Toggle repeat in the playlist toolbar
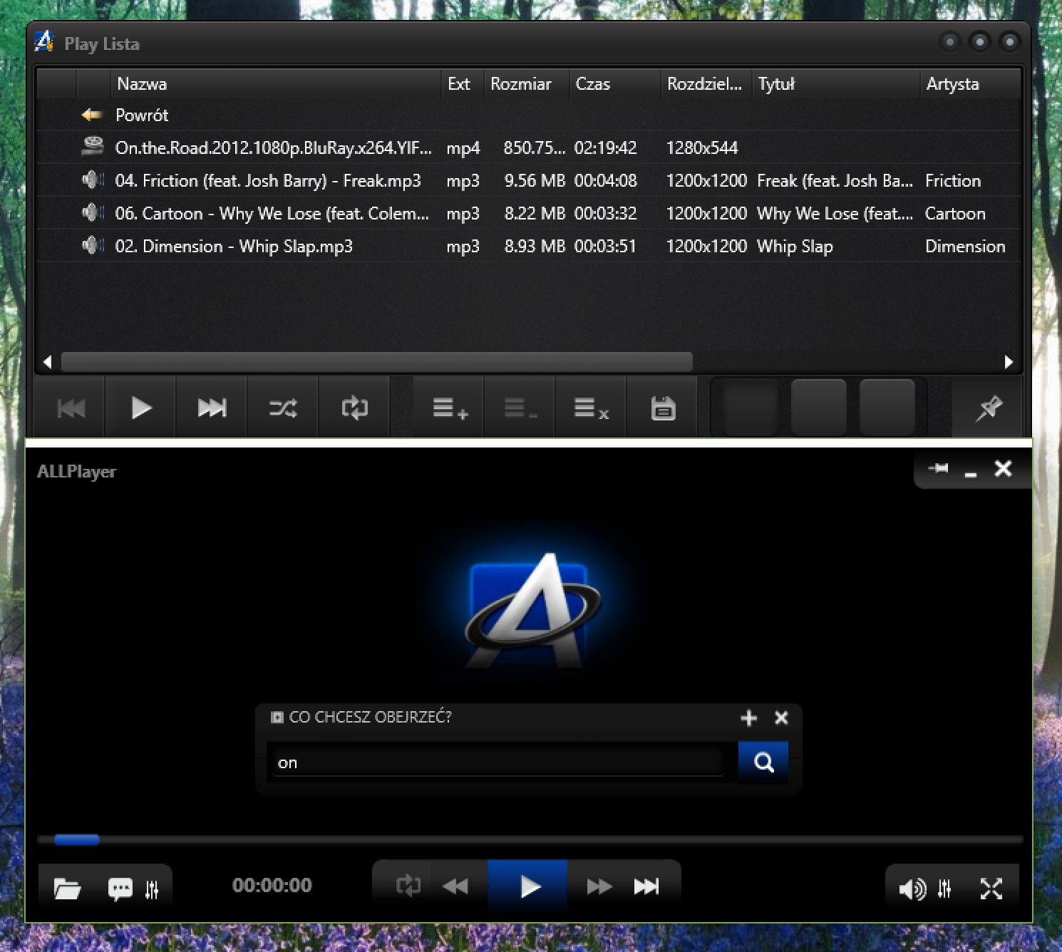Viewport: 1062px width, 952px height. point(354,408)
